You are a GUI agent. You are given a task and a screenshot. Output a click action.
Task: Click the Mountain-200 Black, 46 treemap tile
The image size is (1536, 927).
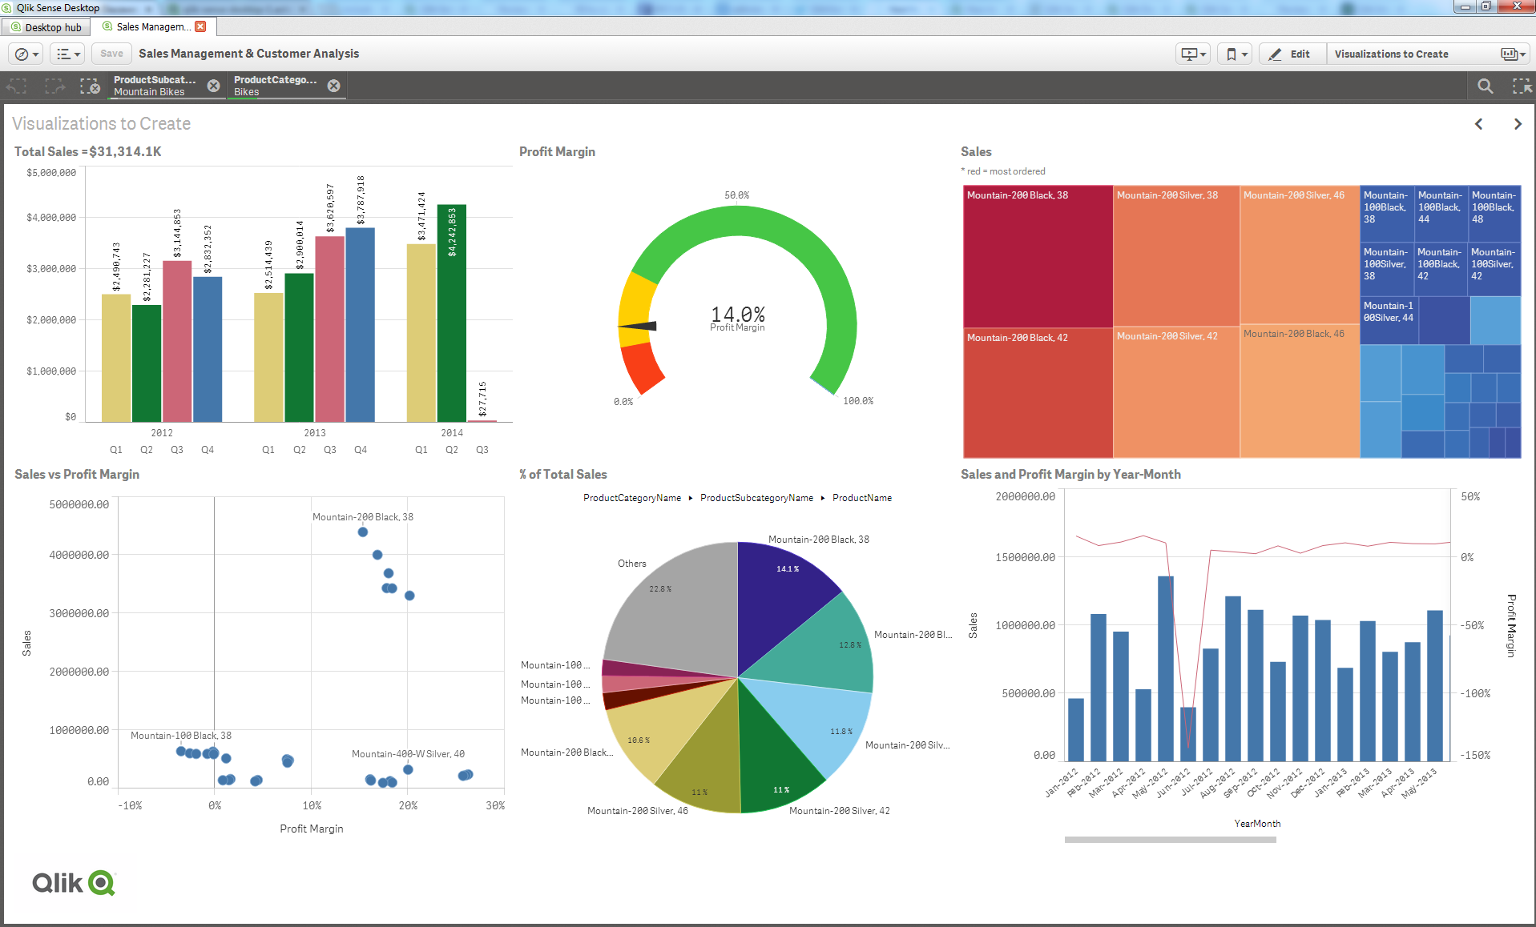pyautogui.click(x=1300, y=391)
